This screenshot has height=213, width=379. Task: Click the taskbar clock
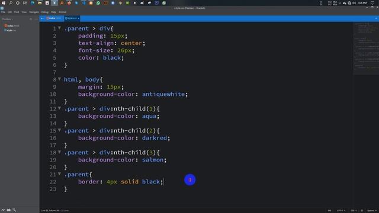(x=362, y=3)
